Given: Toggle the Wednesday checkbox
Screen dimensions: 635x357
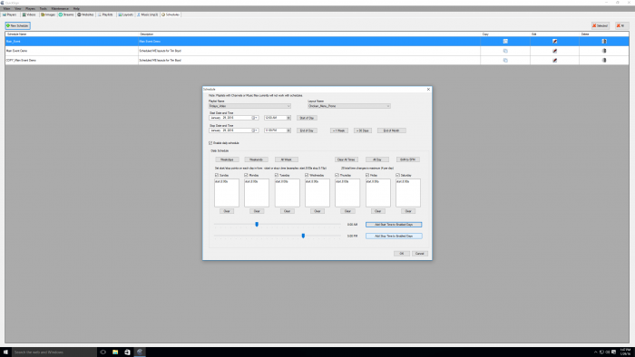Looking at the screenshot, I should point(307,175).
